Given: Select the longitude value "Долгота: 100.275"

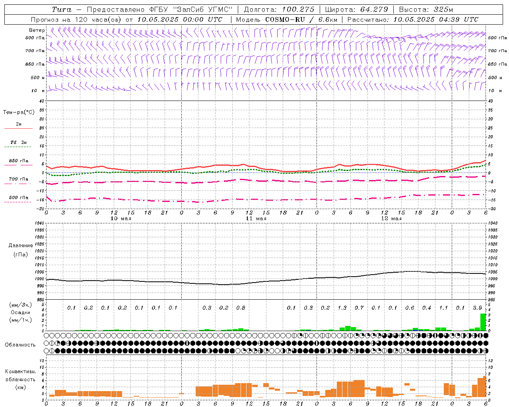Looking at the screenshot, I should (279, 10).
